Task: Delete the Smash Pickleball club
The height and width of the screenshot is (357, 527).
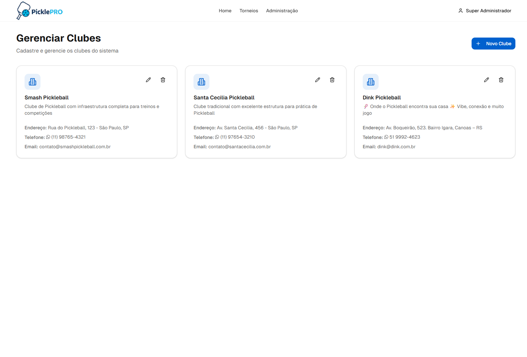Action: [x=163, y=80]
